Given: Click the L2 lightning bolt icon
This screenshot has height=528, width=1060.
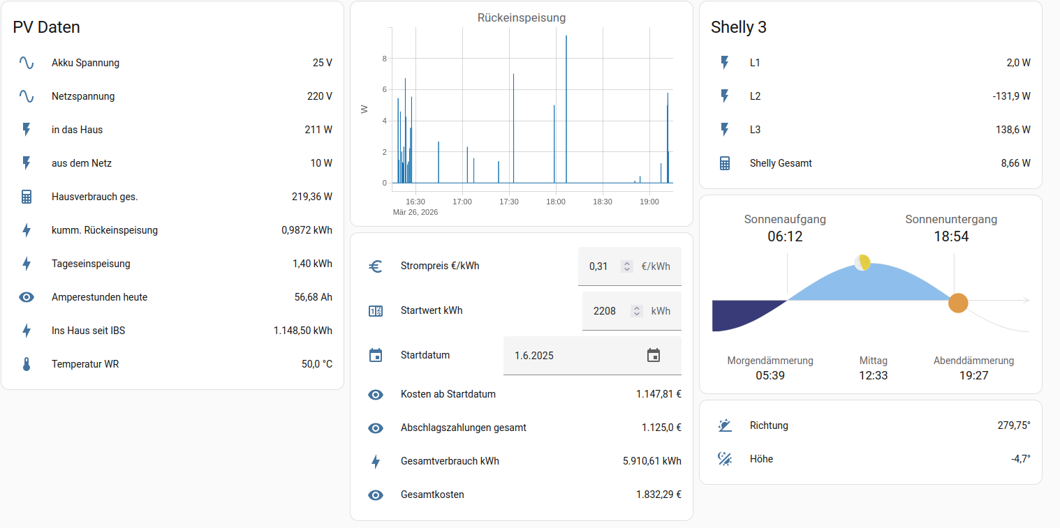Looking at the screenshot, I should pyautogui.click(x=725, y=96).
